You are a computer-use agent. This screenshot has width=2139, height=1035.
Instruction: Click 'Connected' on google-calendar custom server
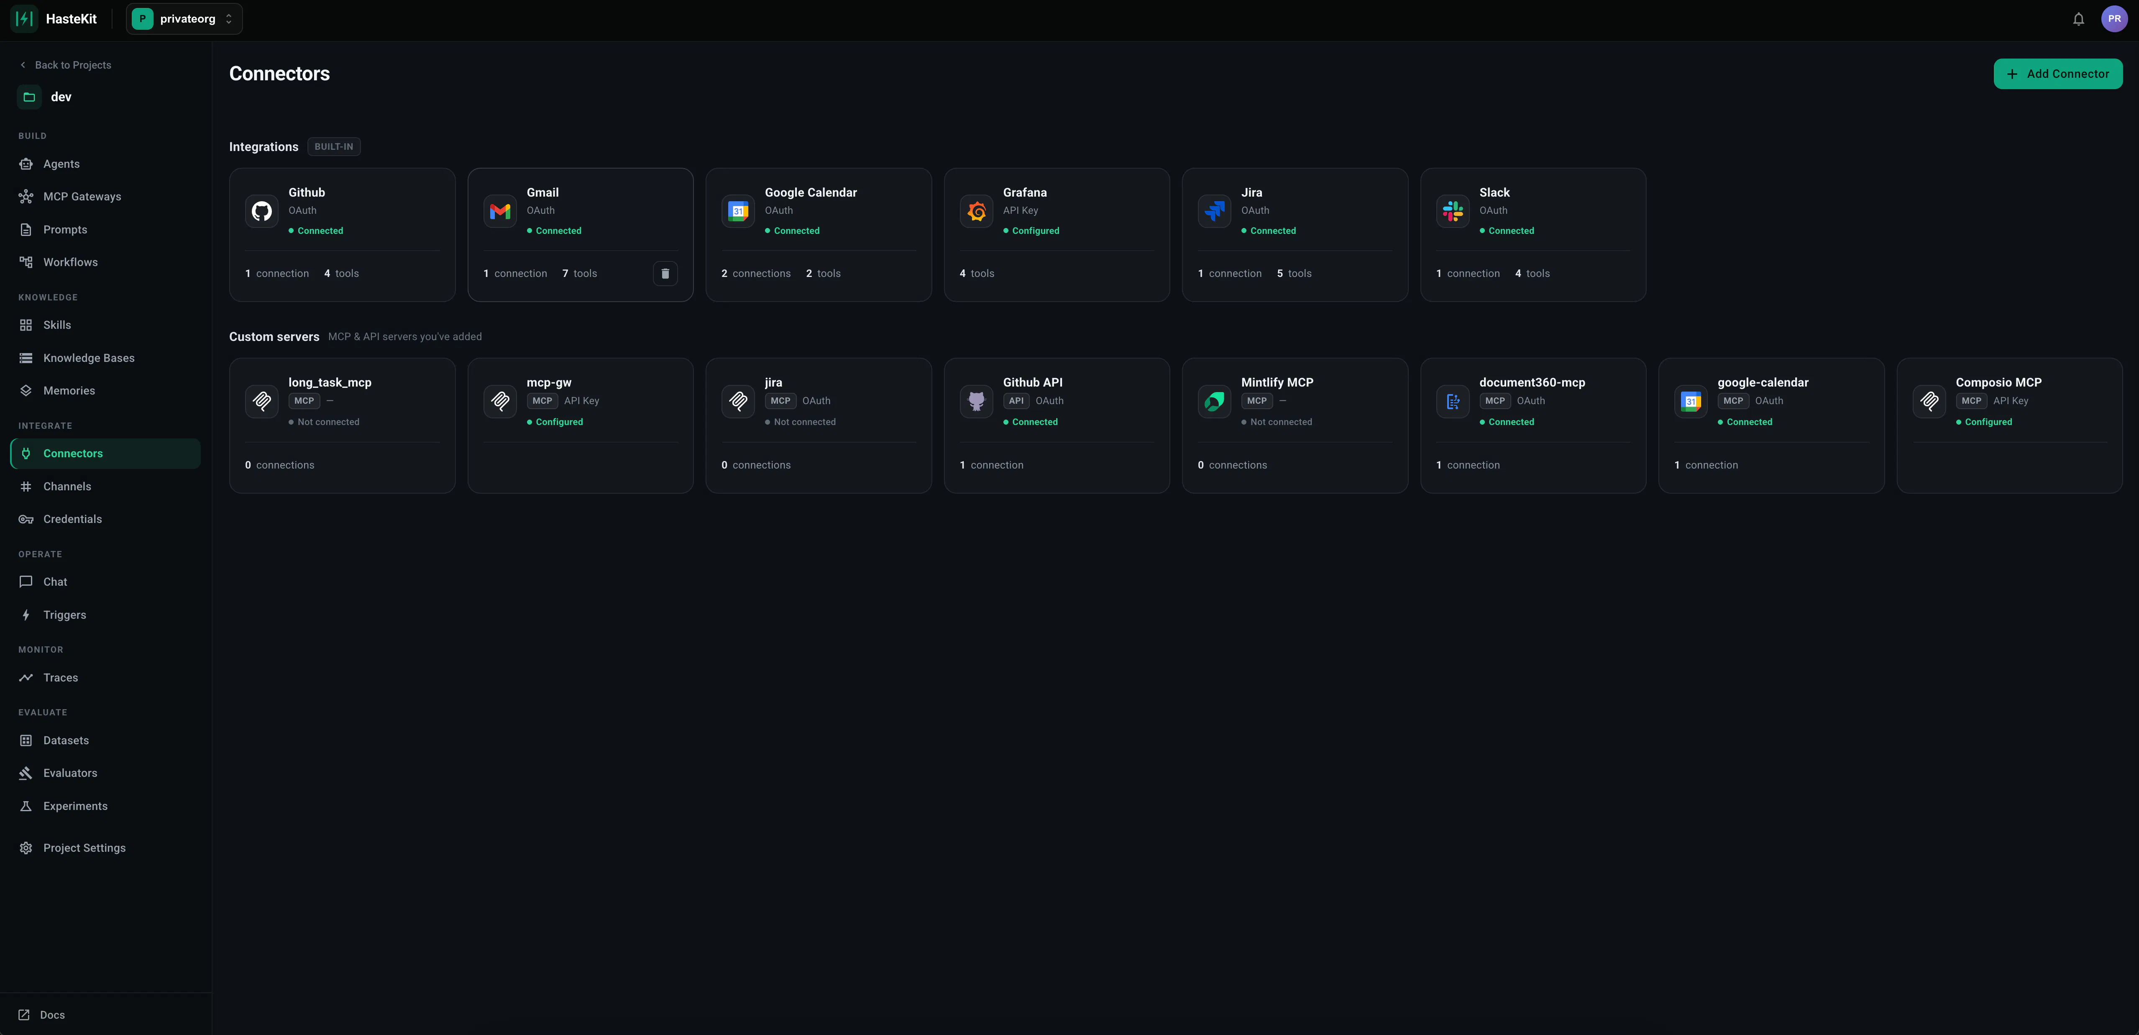point(1745,422)
